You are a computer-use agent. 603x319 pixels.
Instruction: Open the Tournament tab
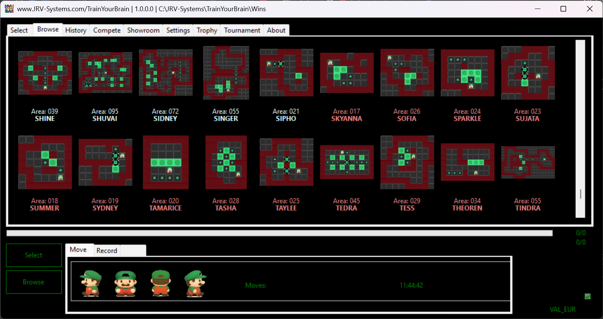[242, 30]
